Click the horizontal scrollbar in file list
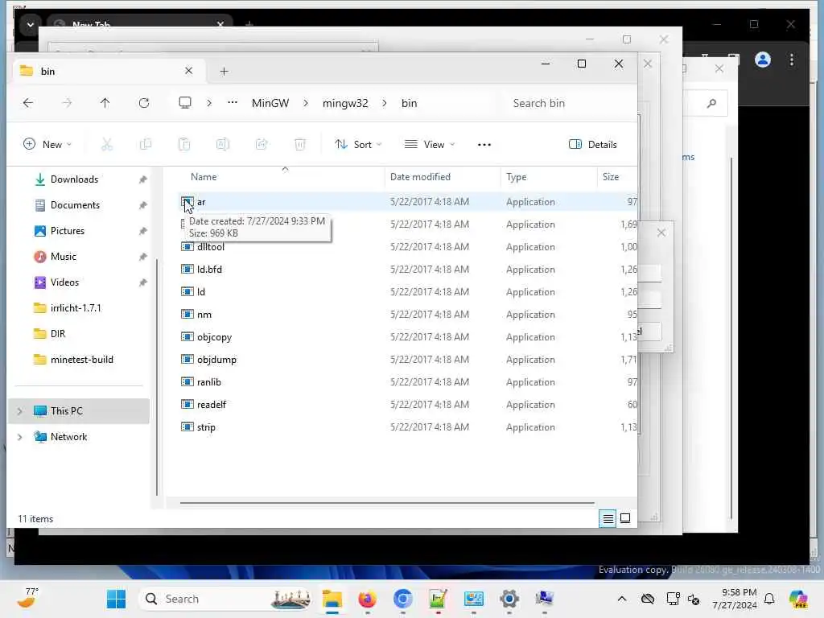Image resolution: width=824 pixels, height=618 pixels. tap(387, 503)
